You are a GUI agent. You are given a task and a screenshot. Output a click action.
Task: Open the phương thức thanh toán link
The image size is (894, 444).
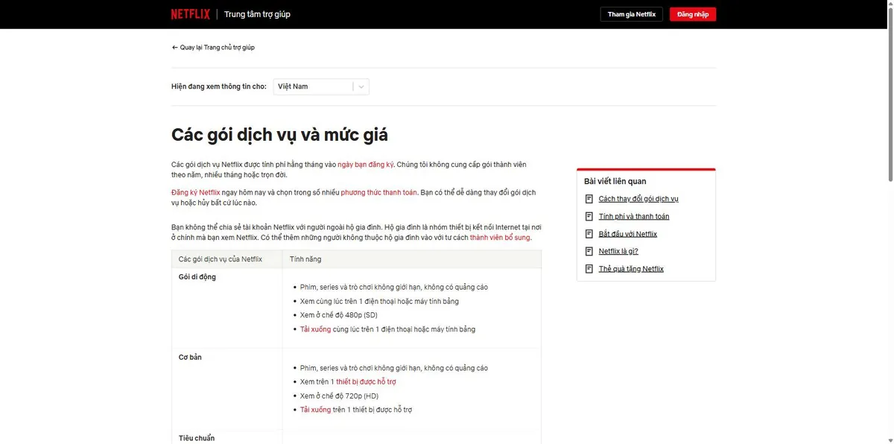point(379,192)
